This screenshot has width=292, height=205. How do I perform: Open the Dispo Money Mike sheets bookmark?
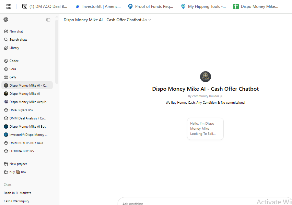[256, 7]
